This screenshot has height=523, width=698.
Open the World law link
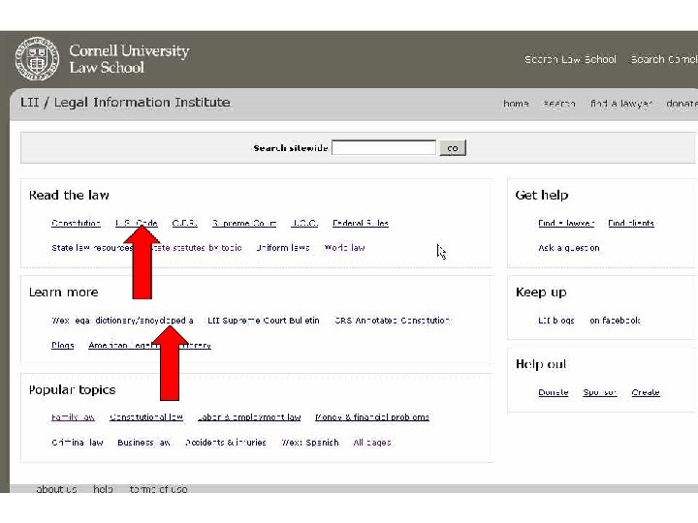[x=344, y=248]
